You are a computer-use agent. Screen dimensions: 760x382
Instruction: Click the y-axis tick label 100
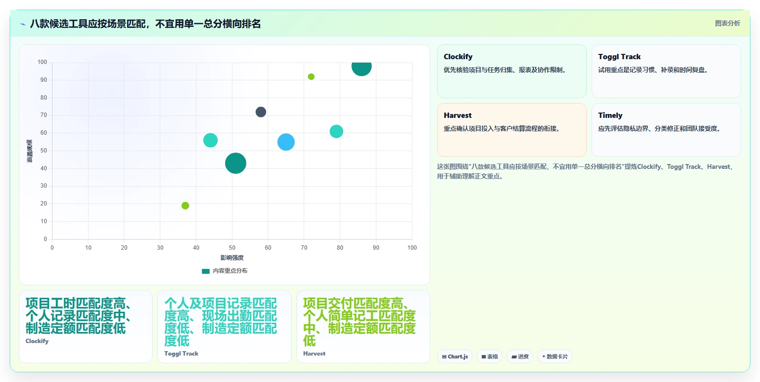click(x=42, y=62)
